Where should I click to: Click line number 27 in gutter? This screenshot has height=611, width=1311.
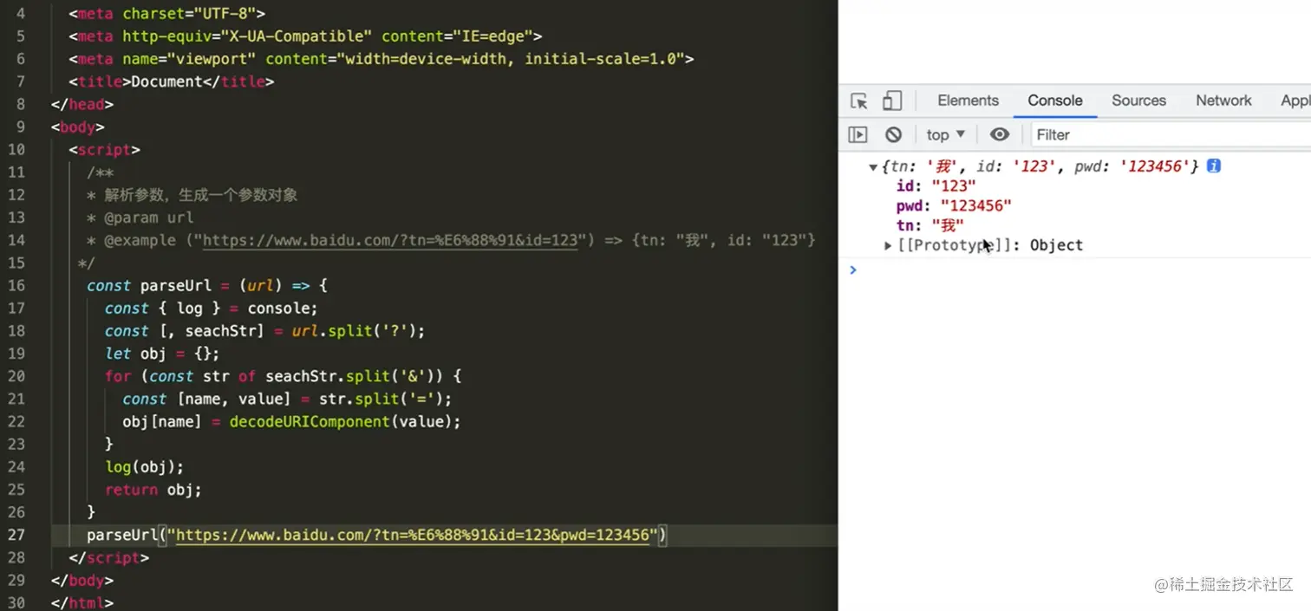[16, 535]
